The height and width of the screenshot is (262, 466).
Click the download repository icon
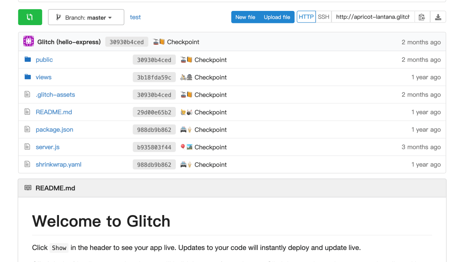[x=438, y=17]
